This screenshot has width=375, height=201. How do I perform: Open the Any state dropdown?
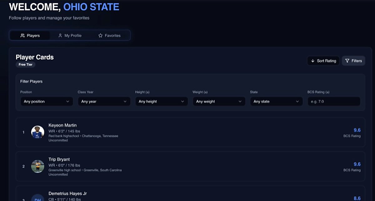pyautogui.click(x=277, y=101)
